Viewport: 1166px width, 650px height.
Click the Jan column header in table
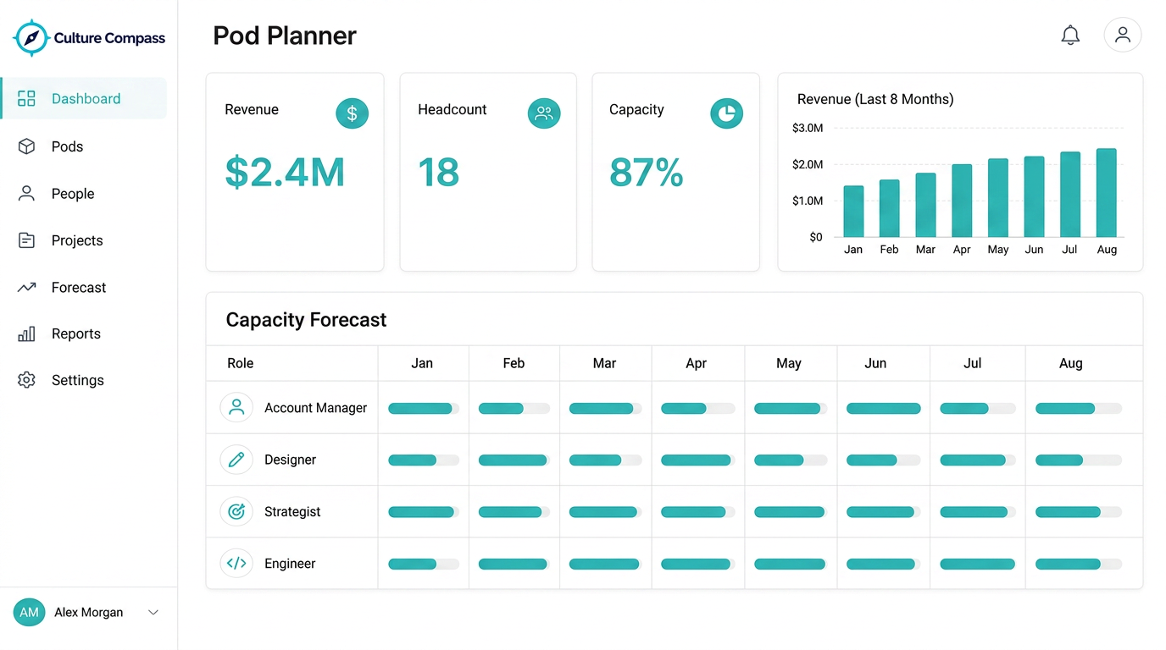(422, 363)
